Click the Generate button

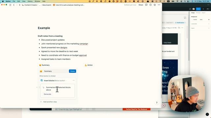point(47,94)
